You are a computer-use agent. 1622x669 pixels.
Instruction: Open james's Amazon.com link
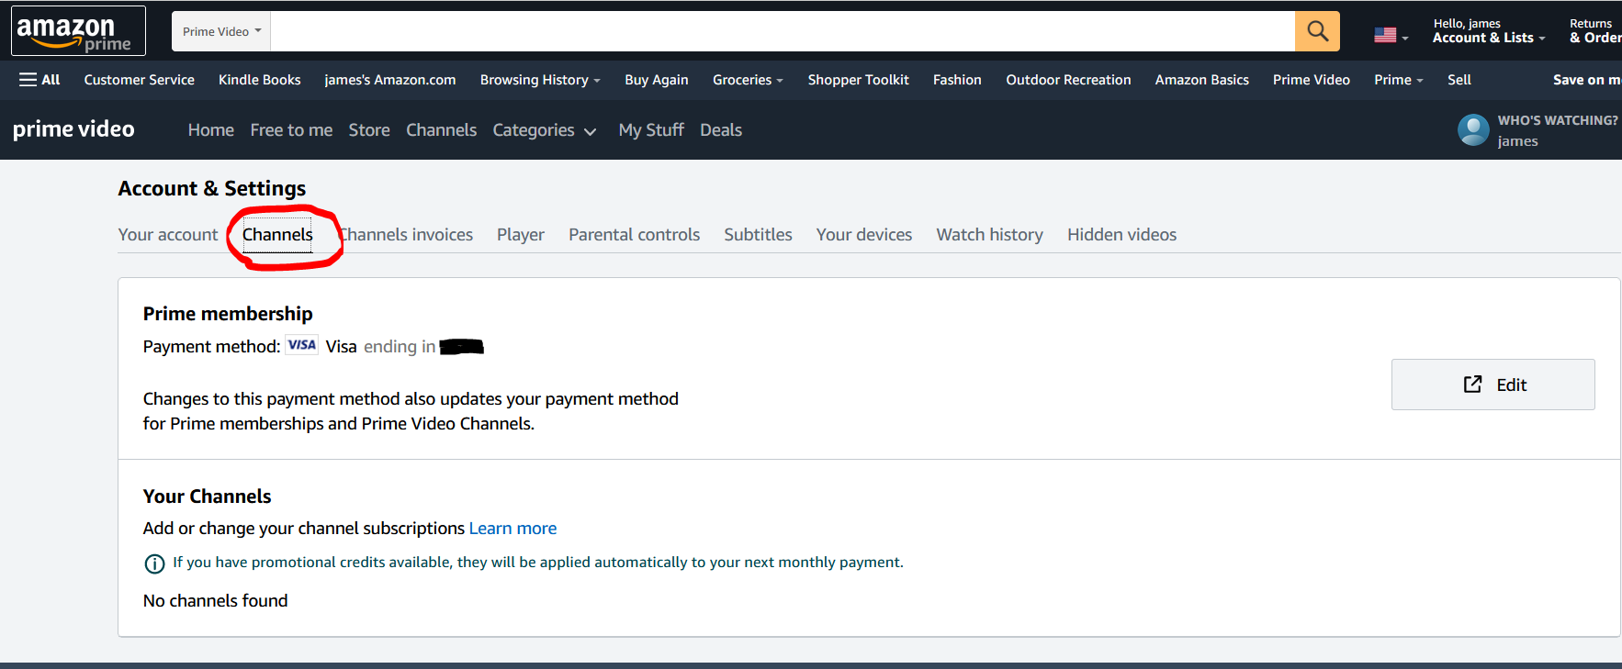pyautogui.click(x=389, y=80)
